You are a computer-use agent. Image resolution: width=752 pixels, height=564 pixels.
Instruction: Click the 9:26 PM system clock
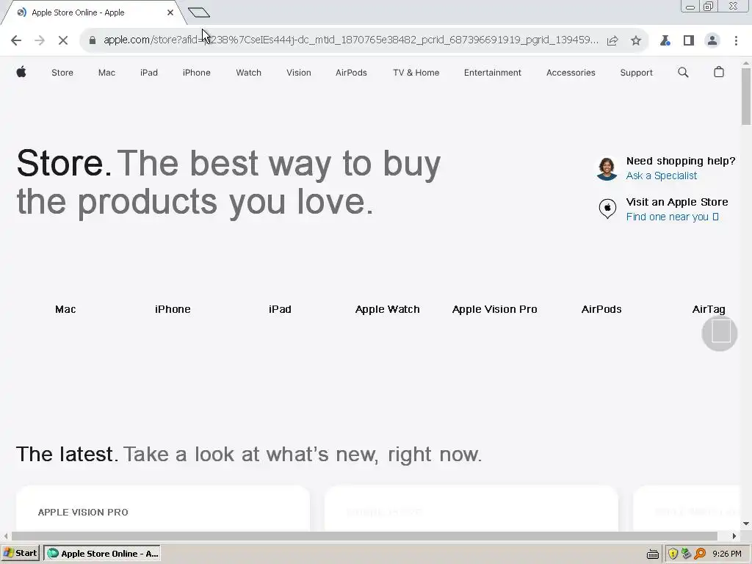pyautogui.click(x=726, y=554)
